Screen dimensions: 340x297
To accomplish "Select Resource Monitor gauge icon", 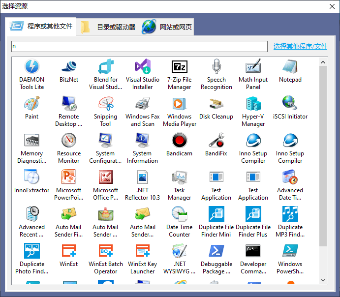I will [69, 140].
